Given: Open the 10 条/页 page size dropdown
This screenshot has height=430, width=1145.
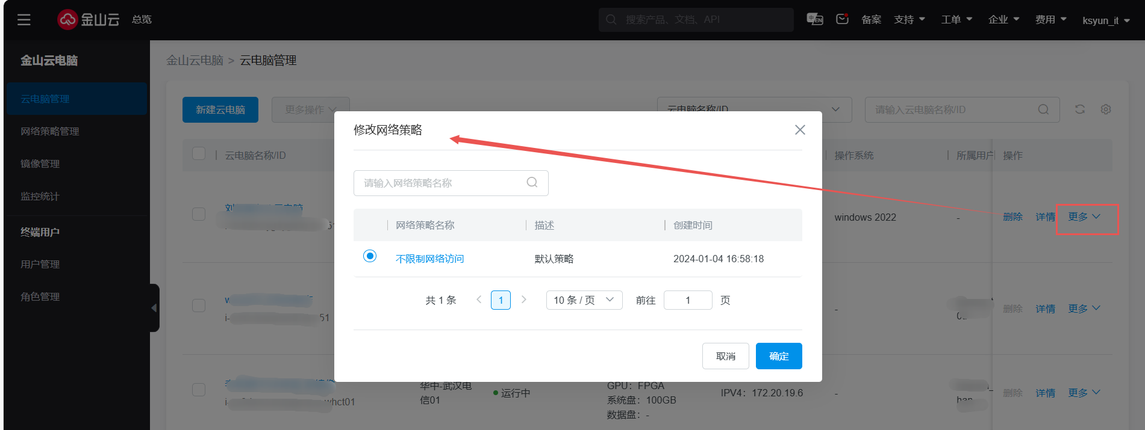Looking at the screenshot, I should coord(584,300).
